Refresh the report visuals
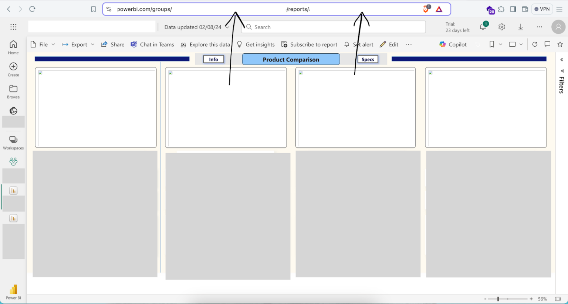This screenshot has height=304, width=568. (534, 44)
